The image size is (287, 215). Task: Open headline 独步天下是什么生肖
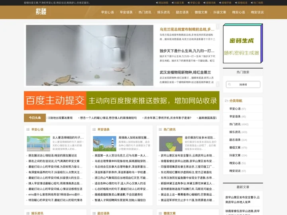[x=187, y=51]
